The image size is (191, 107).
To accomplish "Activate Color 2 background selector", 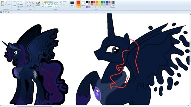I will (x=83, y=4).
